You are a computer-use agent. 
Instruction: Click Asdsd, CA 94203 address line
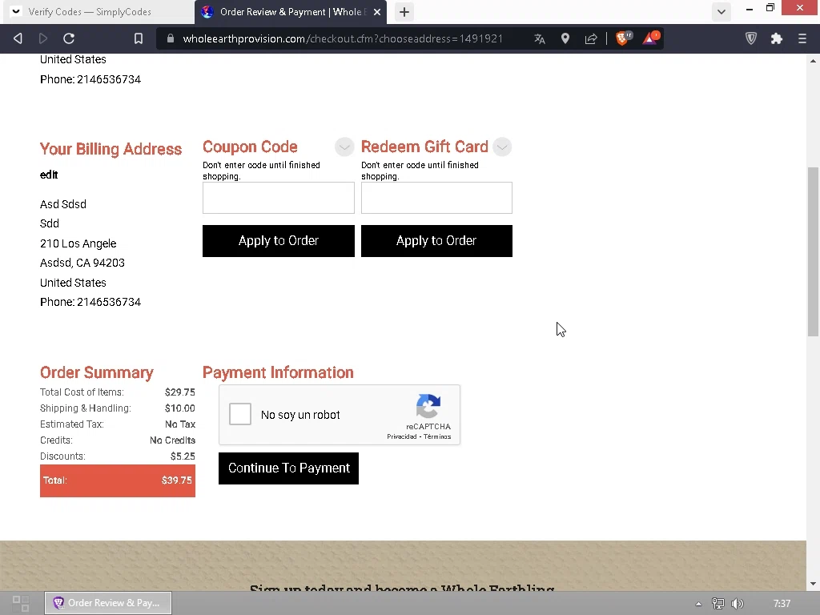point(82,263)
